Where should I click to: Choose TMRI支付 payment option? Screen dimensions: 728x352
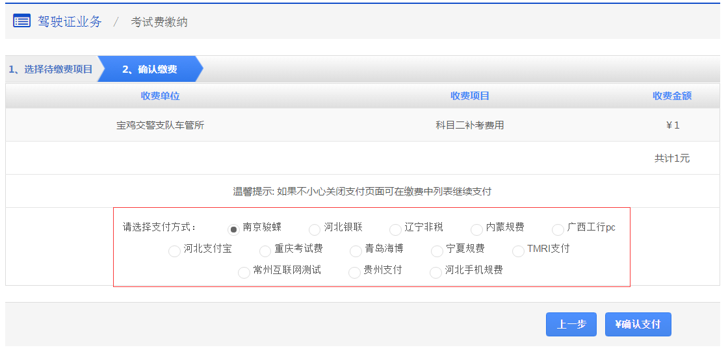pos(518,251)
